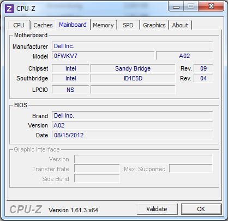The width and height of the screenshot is (228, 221).
Task: Show the About tab
Action: coord(180,25)
